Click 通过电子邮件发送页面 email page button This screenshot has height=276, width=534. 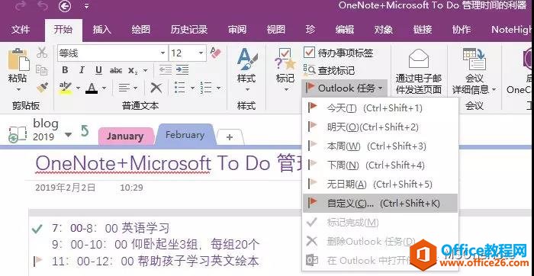click(x=419, y=72)
